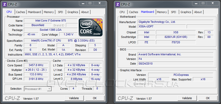Click the processor Name field Intel Core i7 Extreme 975
Viewport: 221px width, 104px height.
51,20
